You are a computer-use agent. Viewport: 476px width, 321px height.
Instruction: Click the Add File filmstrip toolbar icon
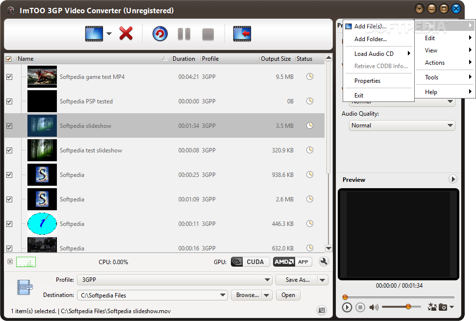[x=94, y=34]
